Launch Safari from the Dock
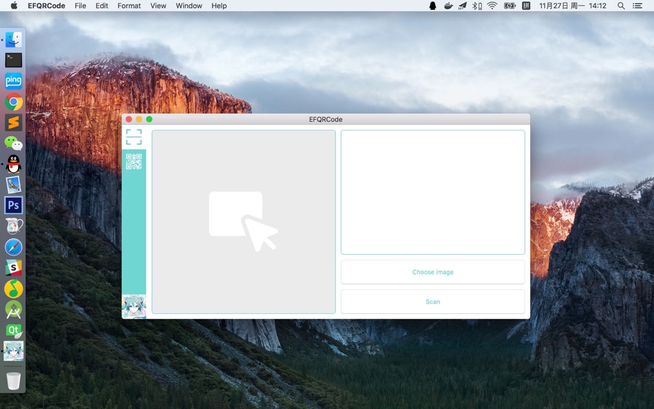 pyautogui.click(x=13, y=247)
